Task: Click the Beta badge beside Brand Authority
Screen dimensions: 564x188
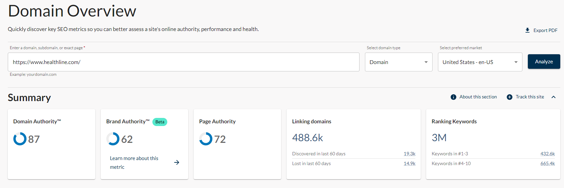Action: (x=160, y=122)
